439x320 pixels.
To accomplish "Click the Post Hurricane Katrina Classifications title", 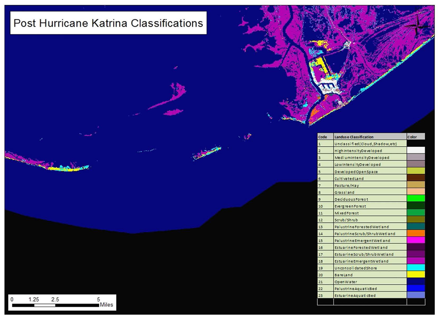I will coord(108,23).
